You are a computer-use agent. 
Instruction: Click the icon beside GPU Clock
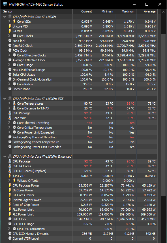tap(10, 219)
